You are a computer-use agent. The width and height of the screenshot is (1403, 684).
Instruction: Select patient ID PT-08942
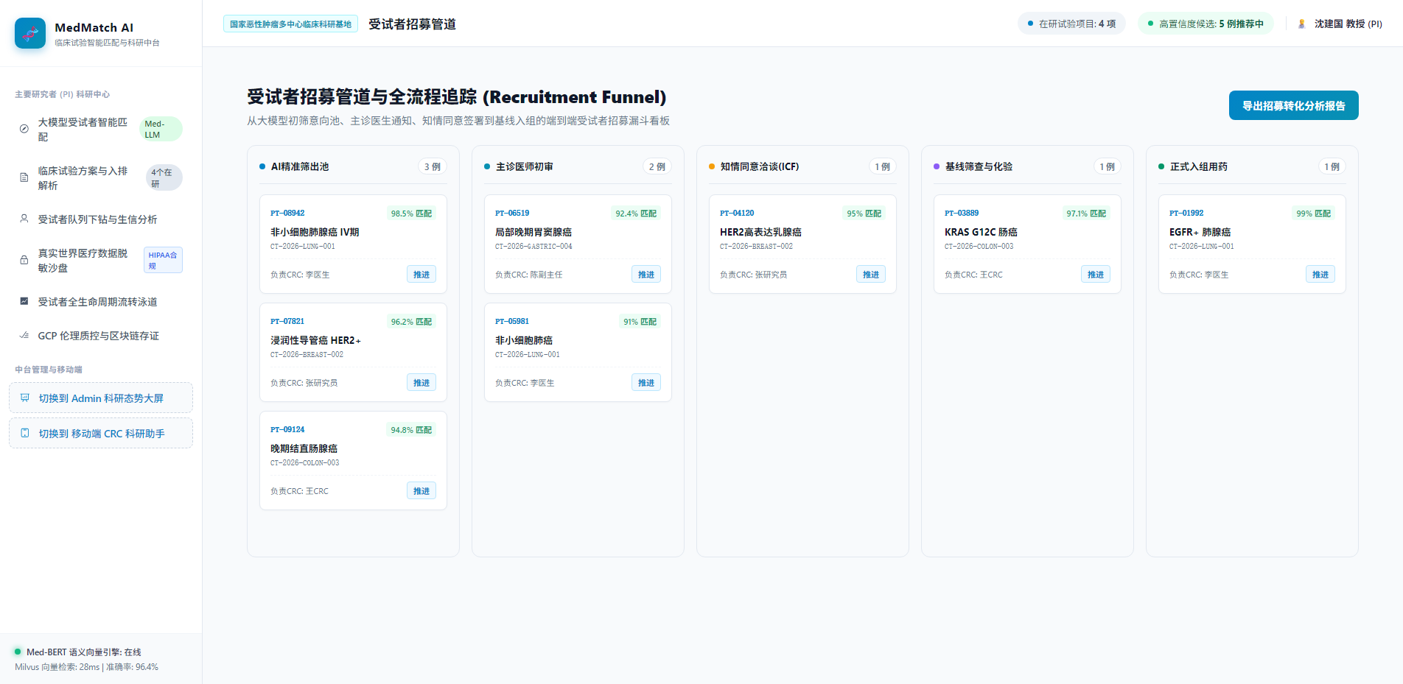tap(287, 213)
